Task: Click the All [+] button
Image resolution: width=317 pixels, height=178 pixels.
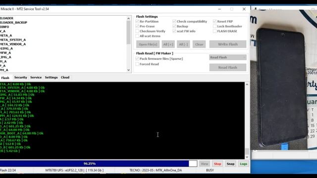Action: click(x=168, y=44)
